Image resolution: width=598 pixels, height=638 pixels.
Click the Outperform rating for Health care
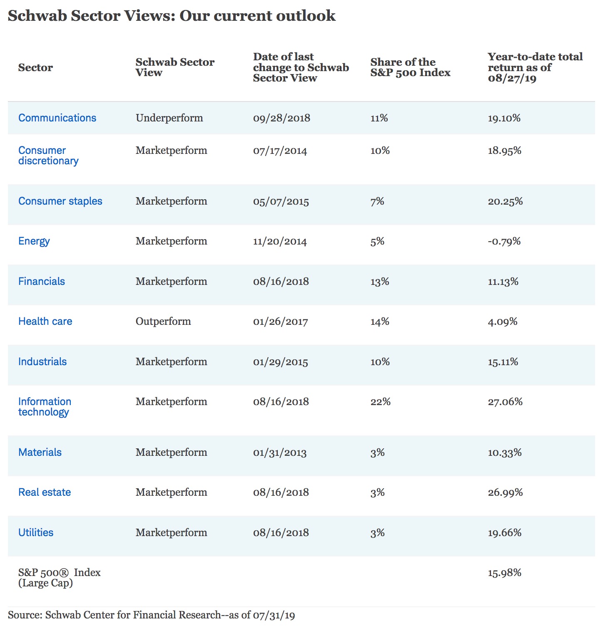(163, 321)
